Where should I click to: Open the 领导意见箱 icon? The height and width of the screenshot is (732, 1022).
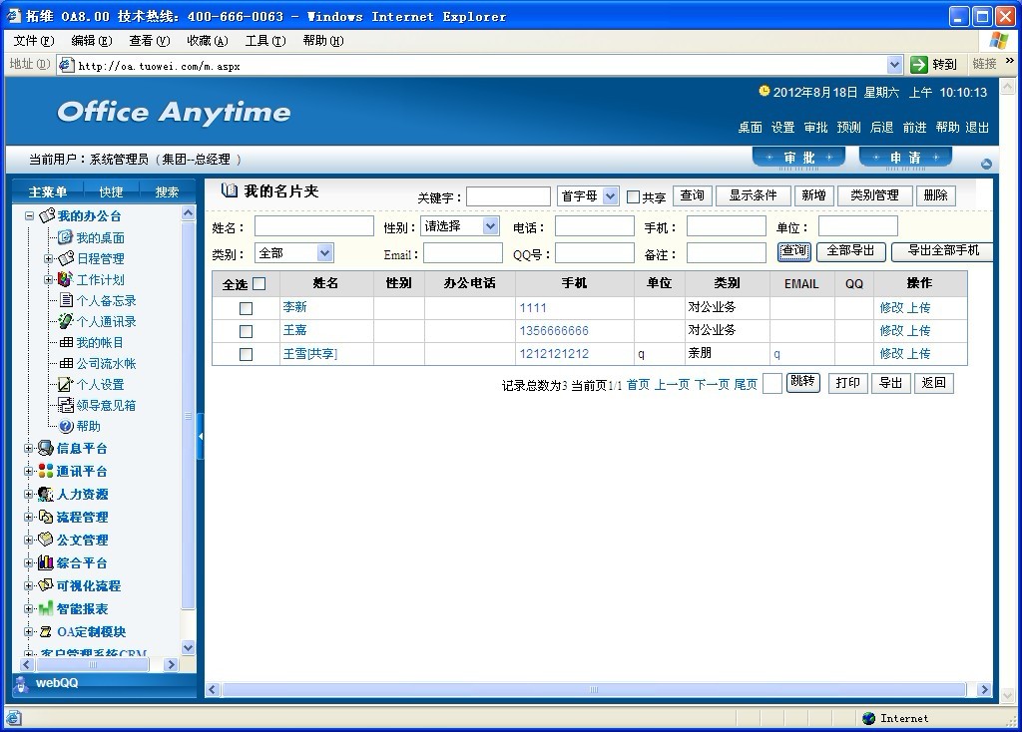66,405
